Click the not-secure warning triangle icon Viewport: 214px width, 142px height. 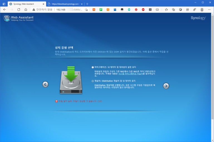click(x=34, y=9)
